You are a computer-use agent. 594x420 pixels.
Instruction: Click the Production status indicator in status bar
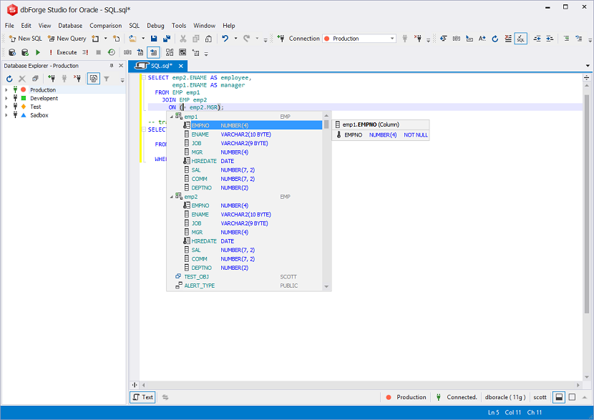pos(406,397)
